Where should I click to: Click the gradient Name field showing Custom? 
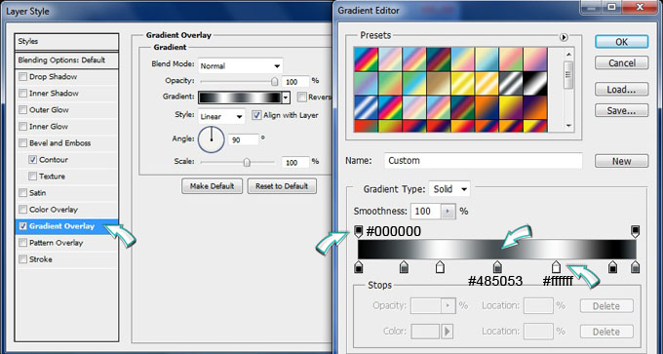click(x=484, y=161)
